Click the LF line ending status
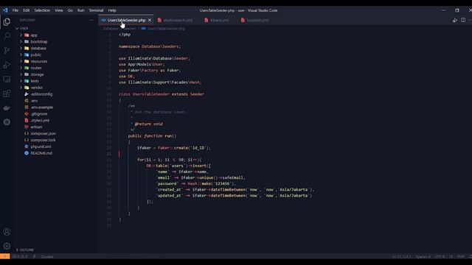 (x=451, y=257)
